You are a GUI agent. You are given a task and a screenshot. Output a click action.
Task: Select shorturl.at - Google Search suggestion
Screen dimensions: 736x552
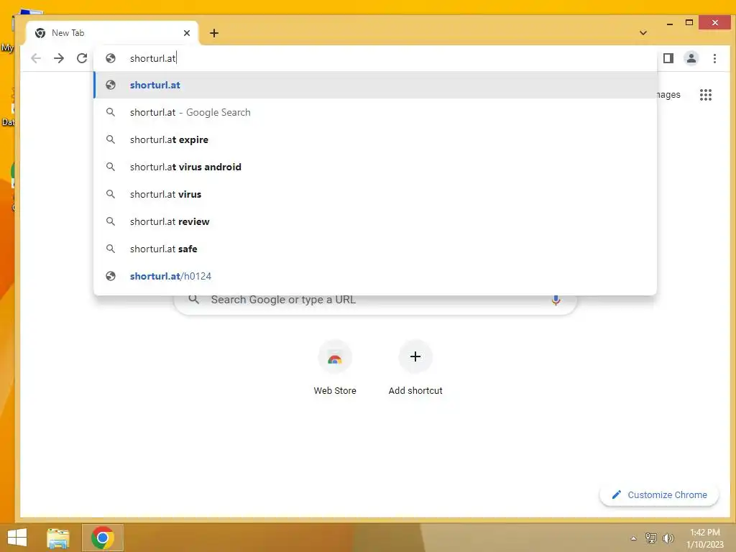click(x=375, y=112)
